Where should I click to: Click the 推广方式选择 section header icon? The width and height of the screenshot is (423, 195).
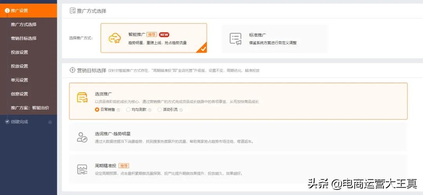[72, 11]
